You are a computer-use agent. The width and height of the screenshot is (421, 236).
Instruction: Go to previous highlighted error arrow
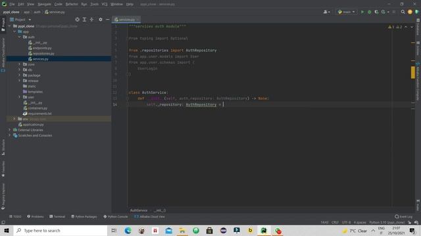pos(406,27)
